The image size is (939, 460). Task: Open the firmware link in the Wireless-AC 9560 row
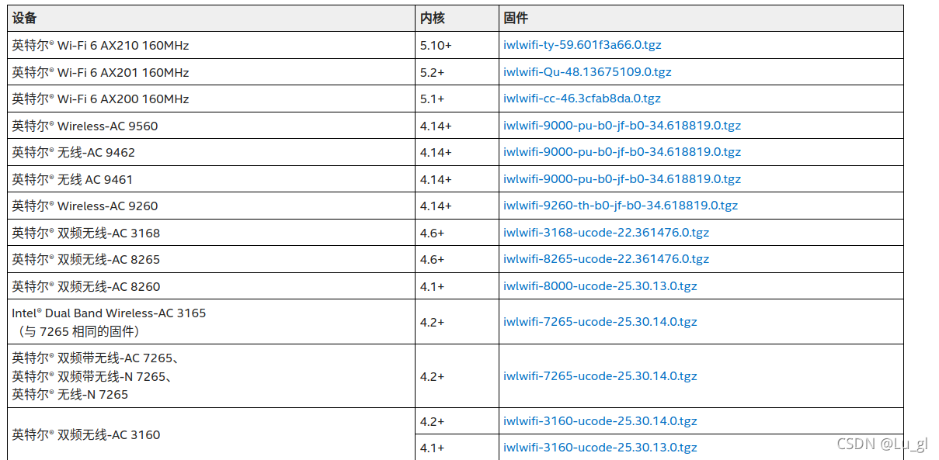coord(622,126)
